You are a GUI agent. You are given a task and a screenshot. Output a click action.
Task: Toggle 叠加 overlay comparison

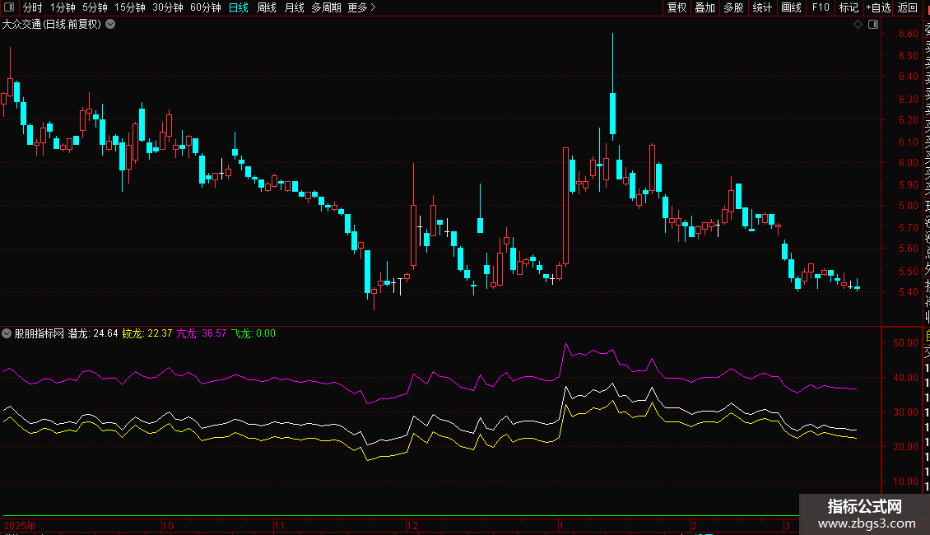704,7
